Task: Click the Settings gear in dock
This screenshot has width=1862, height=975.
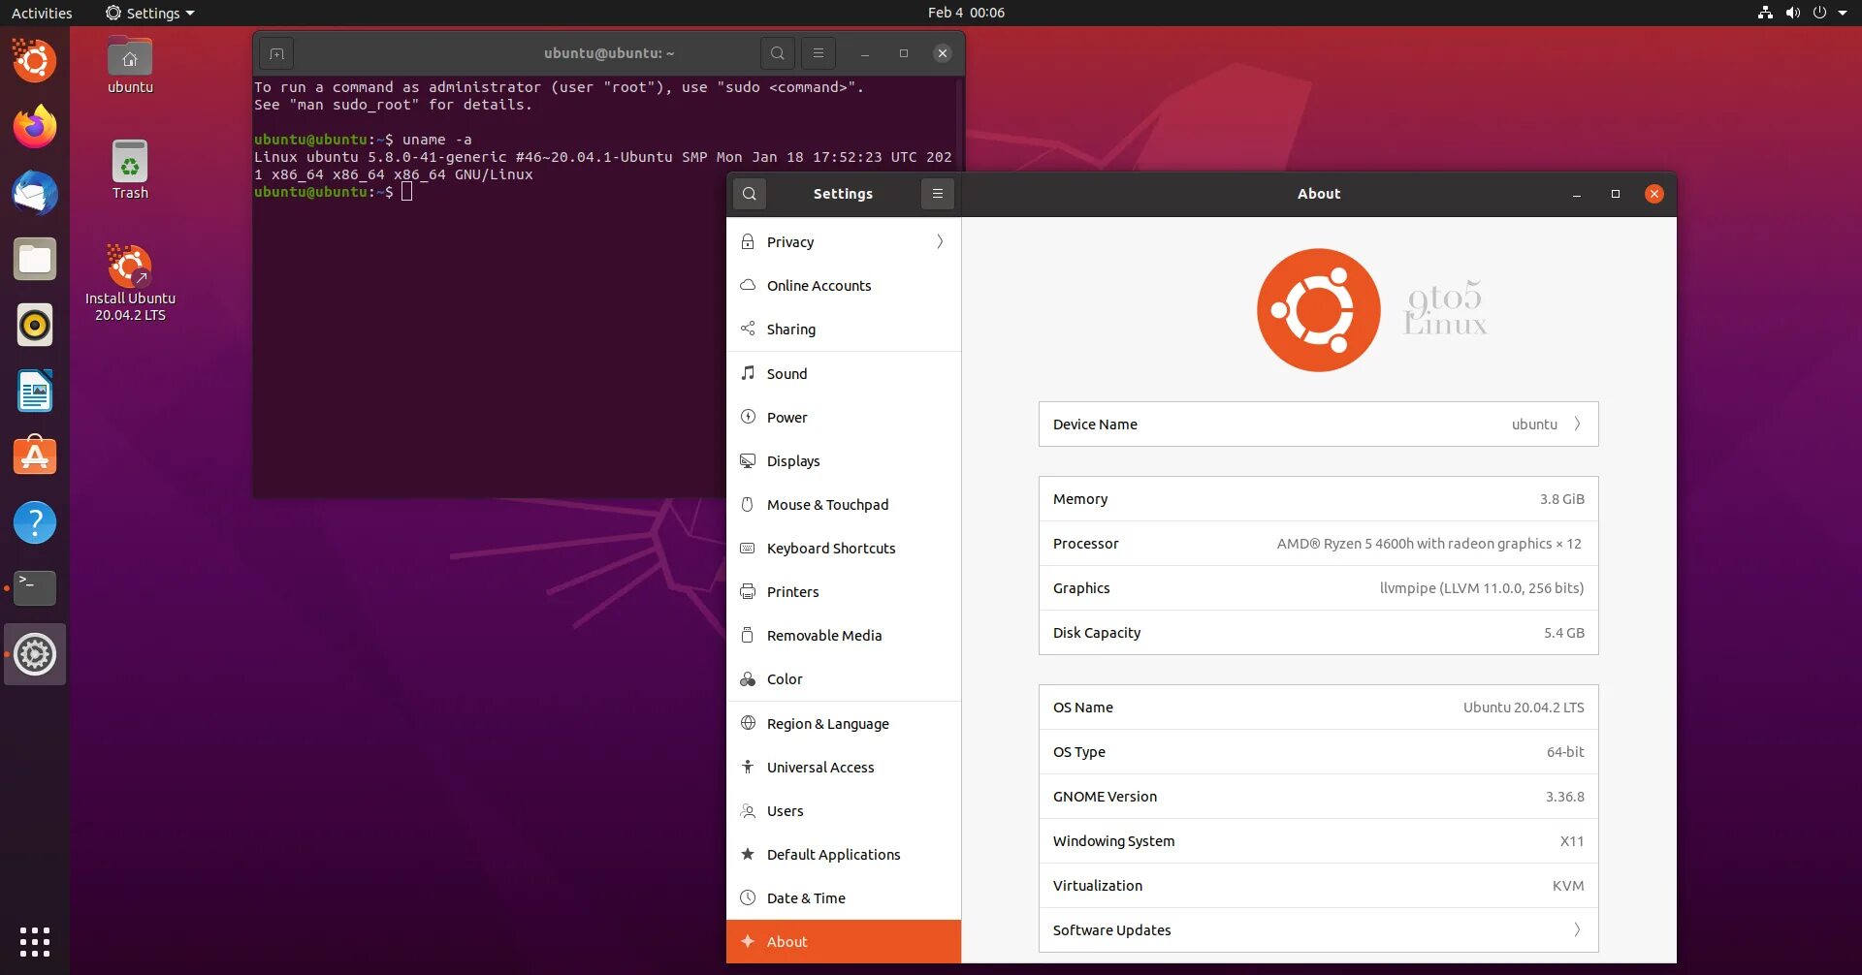Action: coord(35,654)
